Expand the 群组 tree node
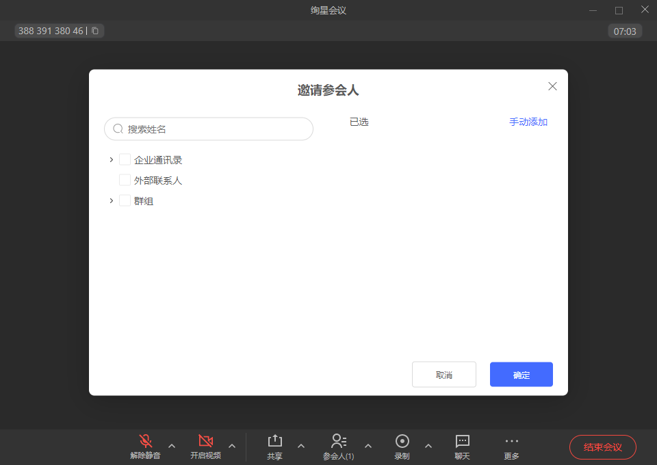Viewport: 657px width, 465px height. 111,200
